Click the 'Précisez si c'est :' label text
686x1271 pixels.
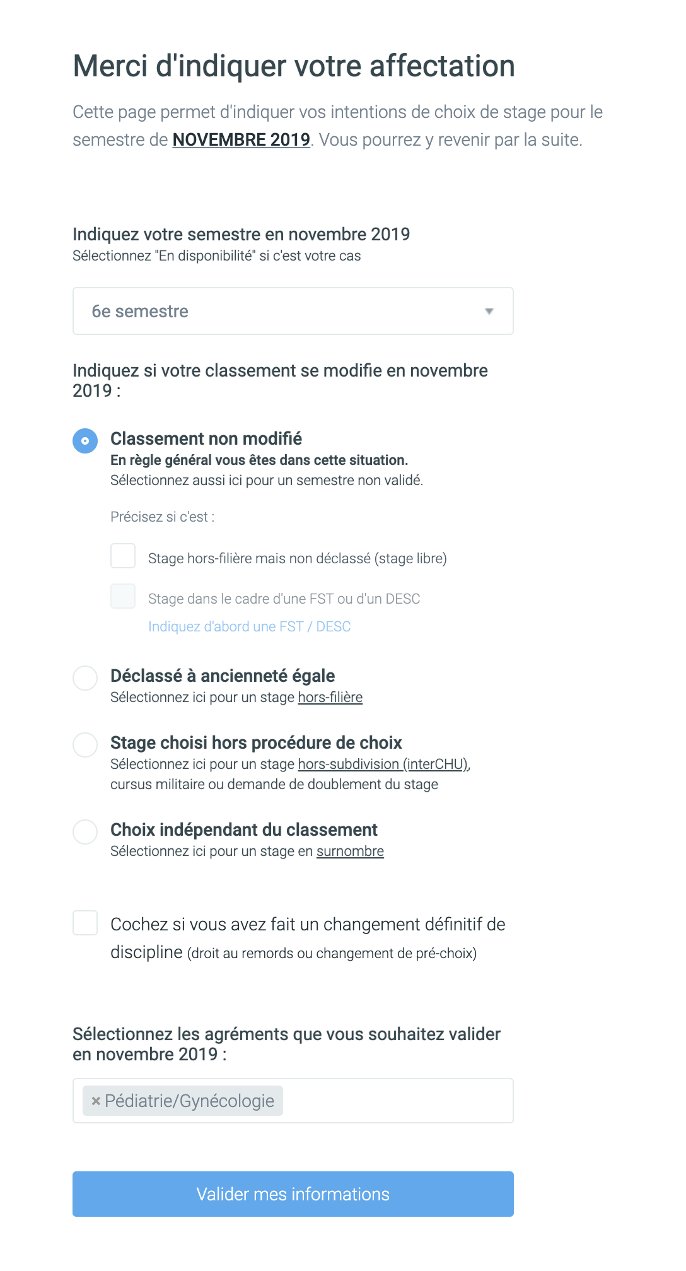[x=163, y=517]
